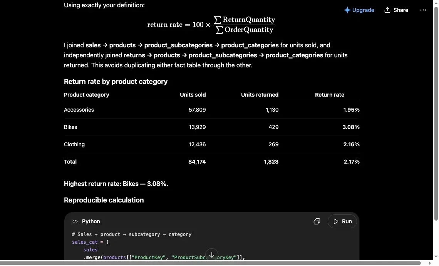This screenshot has height=266, width=439.
Task: Click the return rate 2.16%
Action: tap(351, 144)
